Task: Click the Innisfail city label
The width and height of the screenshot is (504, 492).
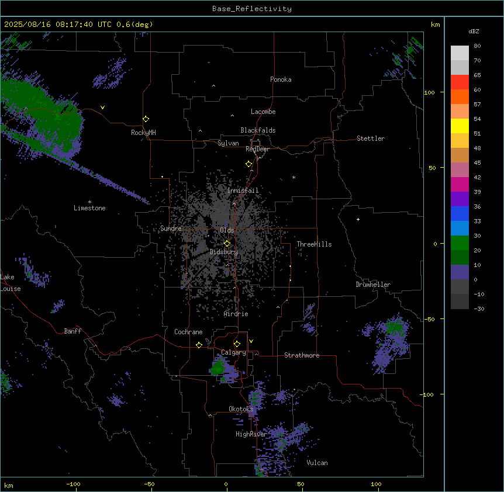Action: coord(243,190)
